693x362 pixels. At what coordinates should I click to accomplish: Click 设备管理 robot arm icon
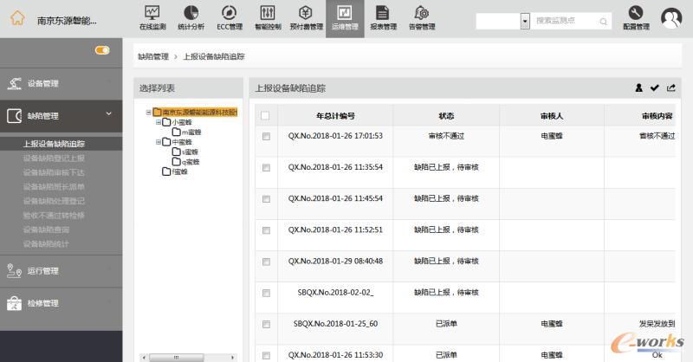click(14, 83)
